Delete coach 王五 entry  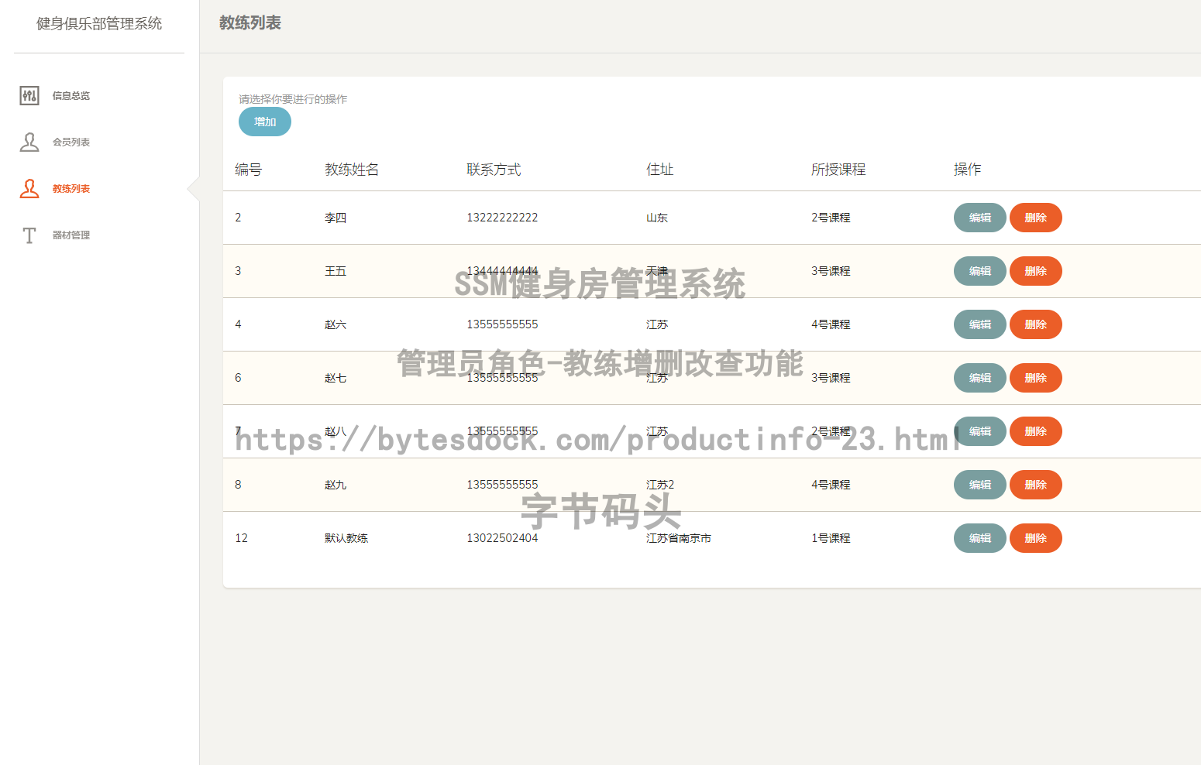(1035, 271)
